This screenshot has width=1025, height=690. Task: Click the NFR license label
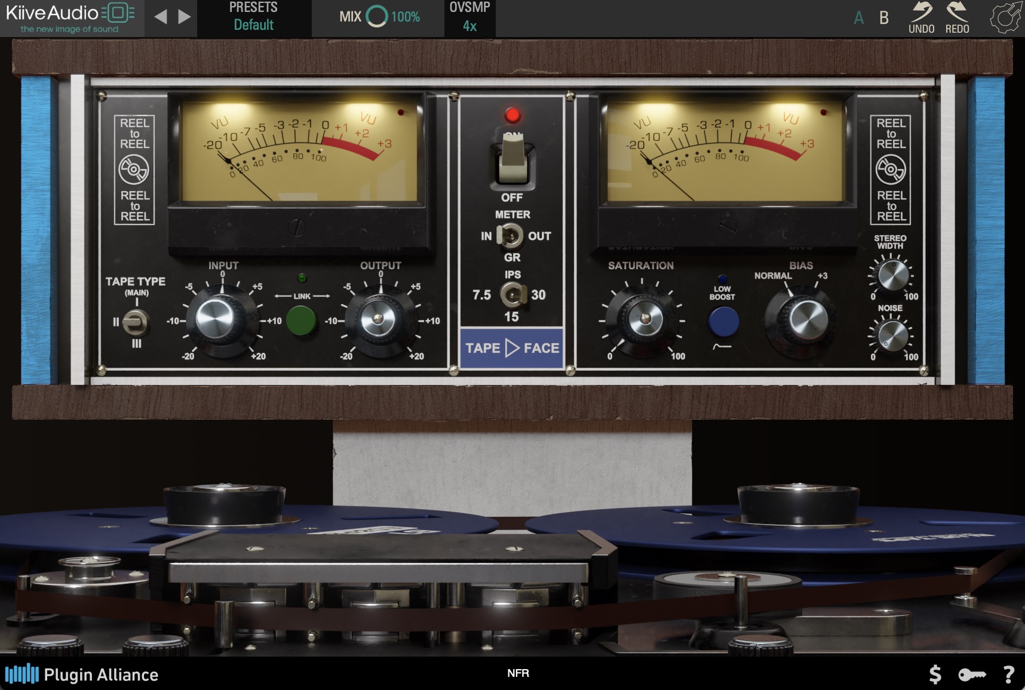(518, 673)
